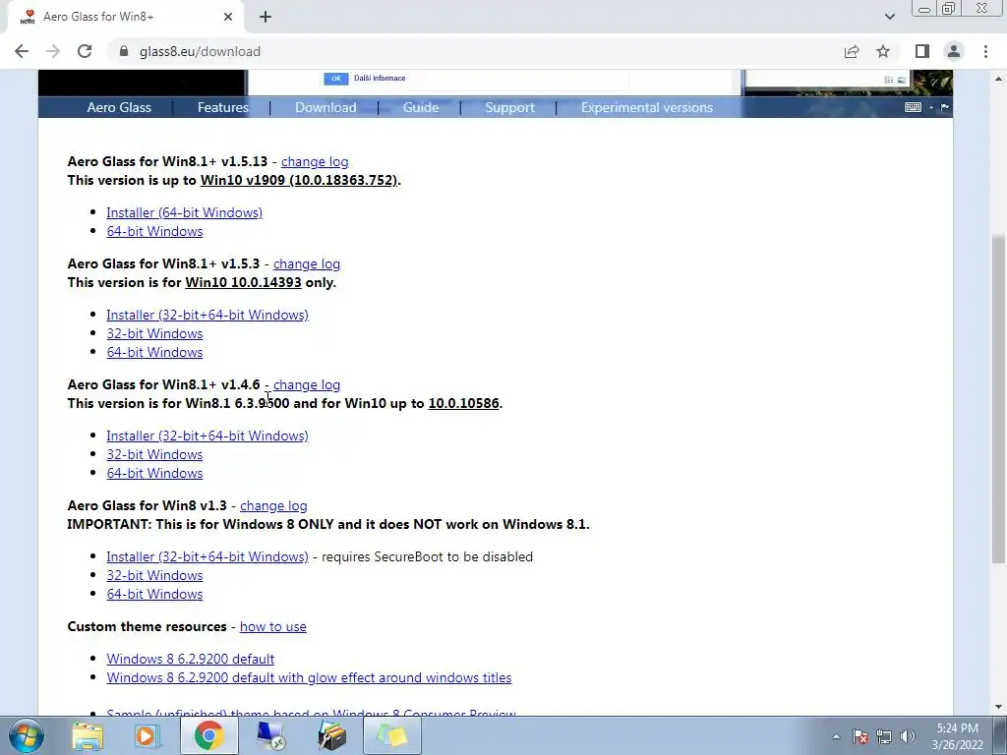Open the Download menu item
The width and height of the screenshot is (1007, 755).
(x=326, y=107)
